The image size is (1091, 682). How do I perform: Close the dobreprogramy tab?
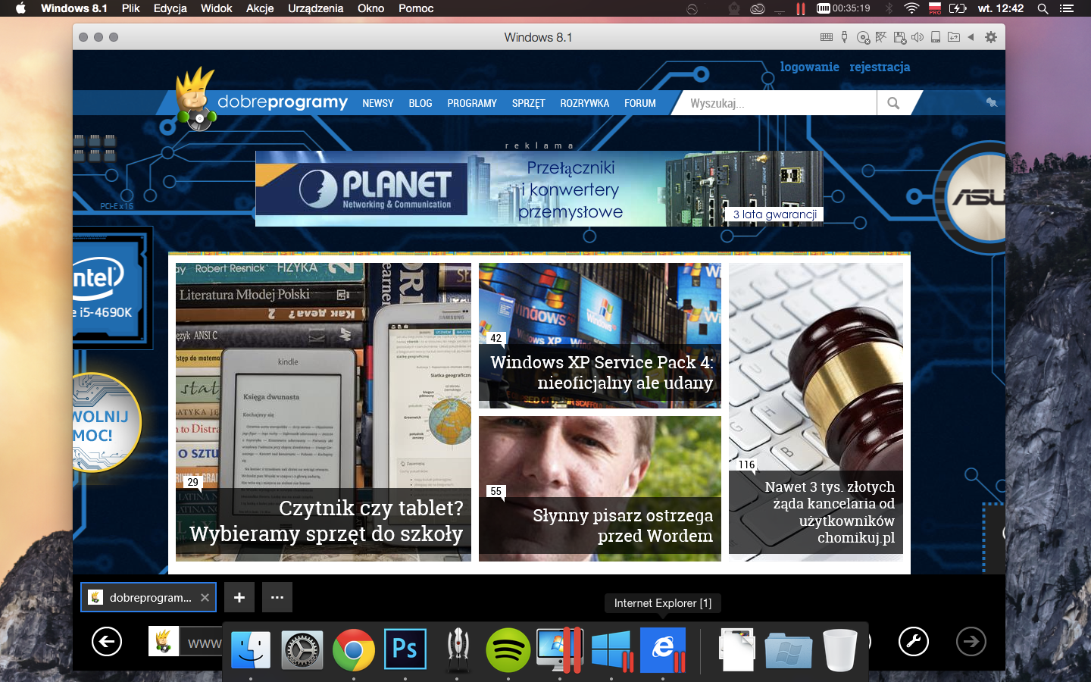[x=205, y=597]
